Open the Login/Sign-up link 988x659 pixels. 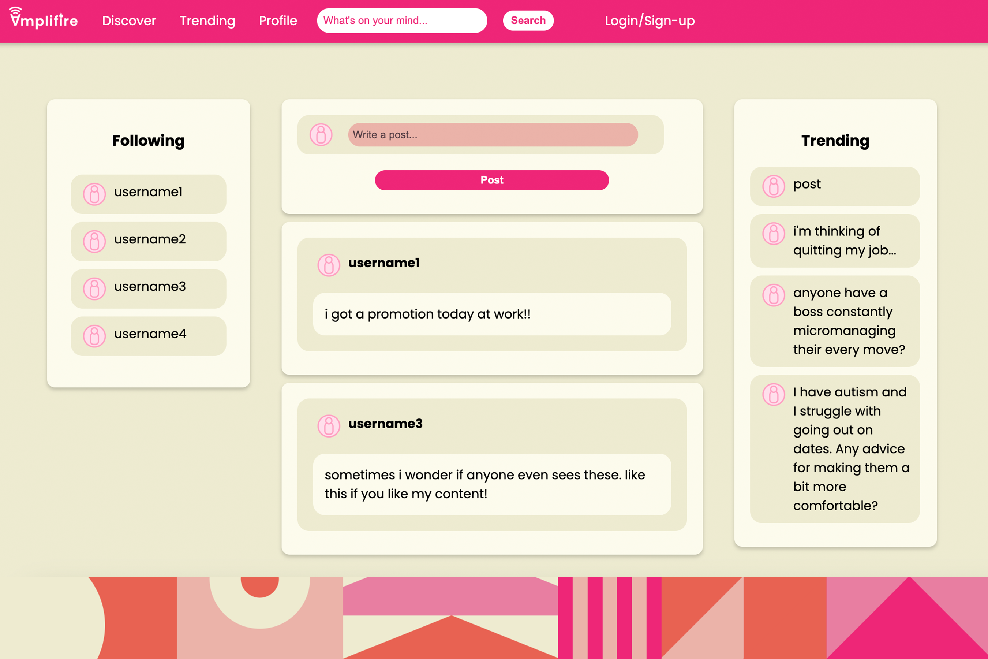coord(650,21)
